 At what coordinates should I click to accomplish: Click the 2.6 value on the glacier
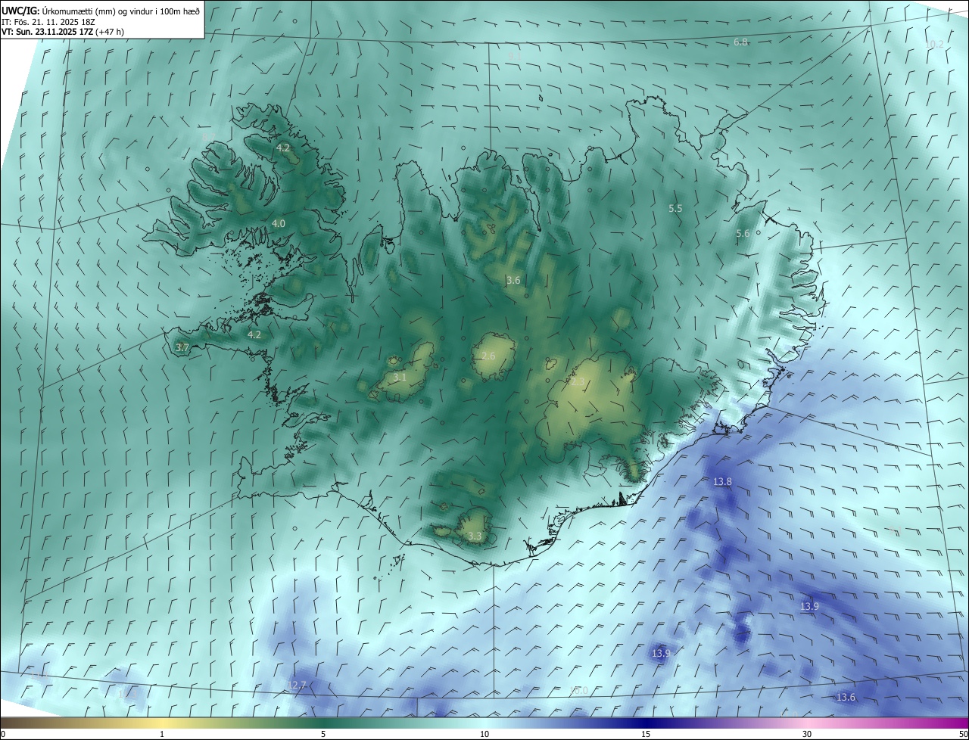point(488,356)
